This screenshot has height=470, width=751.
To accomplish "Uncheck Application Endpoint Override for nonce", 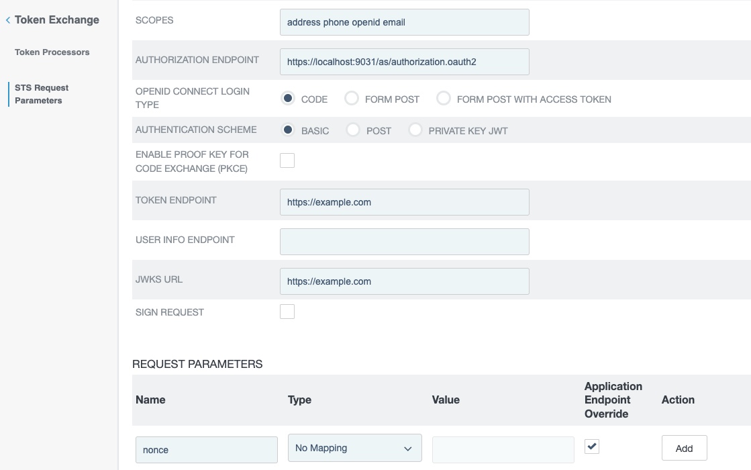I will point(591,446).
